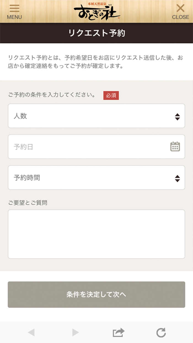Click the 予約日 date input field
The height and width of the screenshot is (343, 193).
point(83,147)
